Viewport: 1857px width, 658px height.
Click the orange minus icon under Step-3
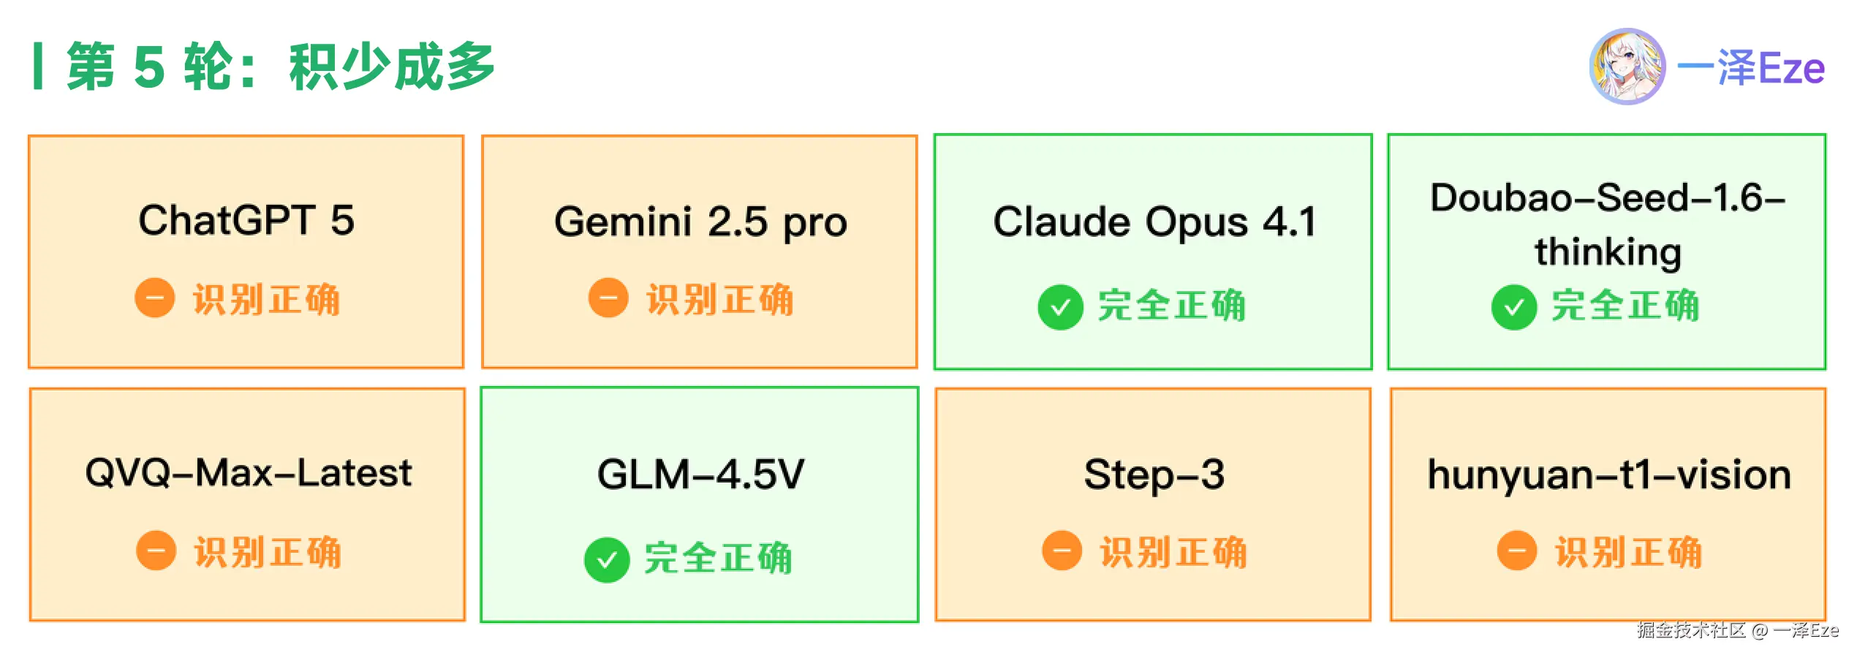click(1062, 551)
